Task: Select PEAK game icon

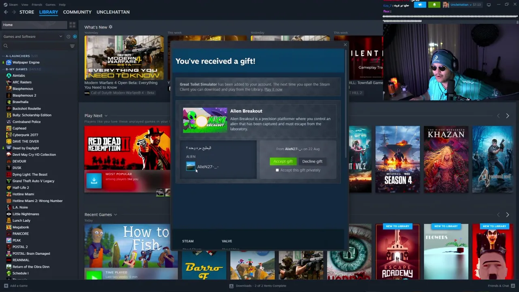Action: (x=9, y=240)
